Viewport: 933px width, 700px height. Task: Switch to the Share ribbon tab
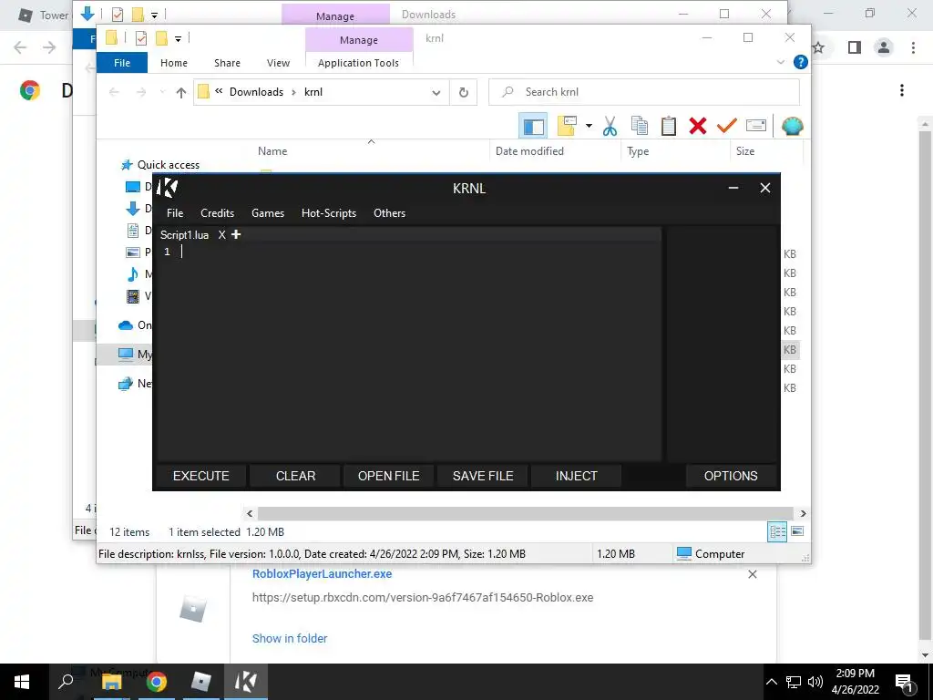point(227,63)
